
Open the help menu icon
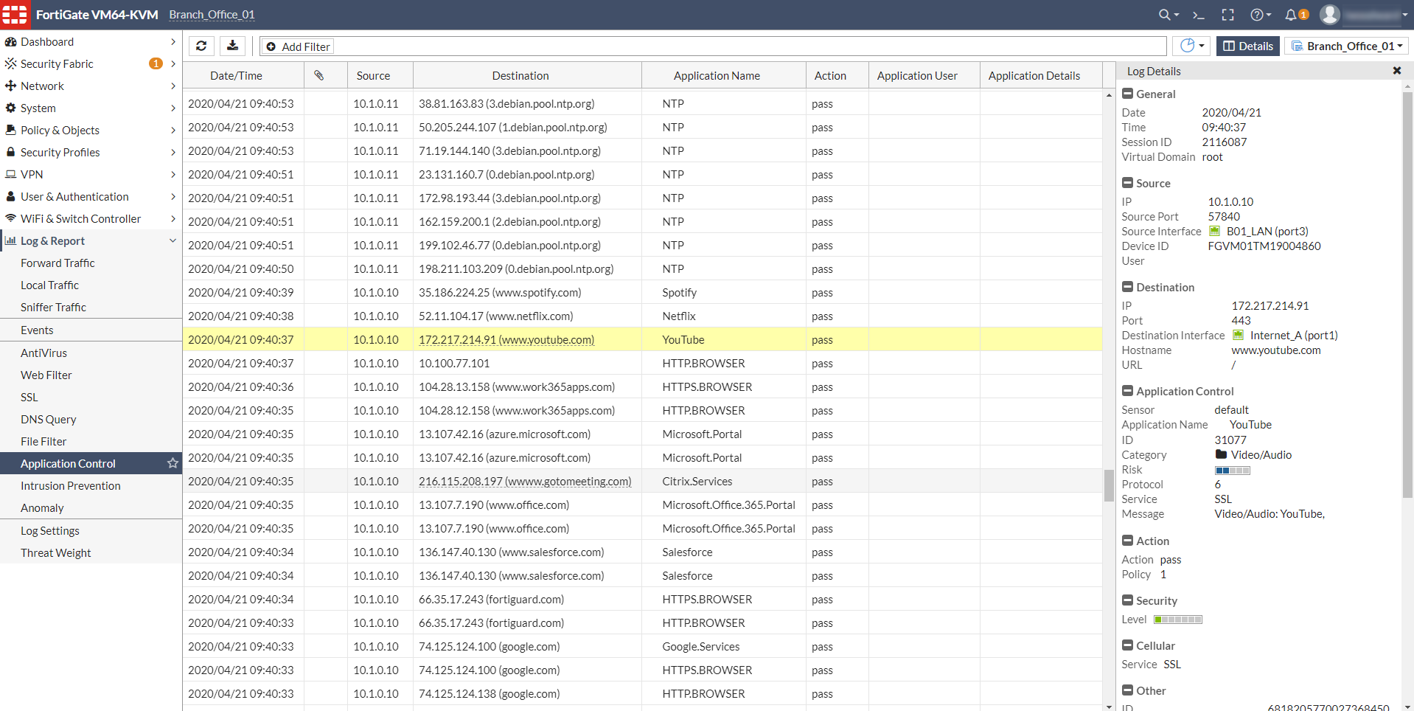(x=1260, y=15)
